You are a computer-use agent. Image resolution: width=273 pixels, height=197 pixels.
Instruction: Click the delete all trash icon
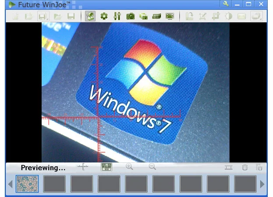(x=259, y=167)
